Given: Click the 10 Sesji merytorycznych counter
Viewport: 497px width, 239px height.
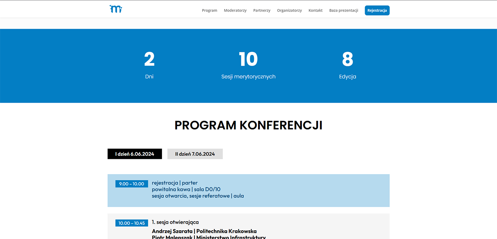Looking at the screenshot, I should pyautogui.click(x=248, y=59).
